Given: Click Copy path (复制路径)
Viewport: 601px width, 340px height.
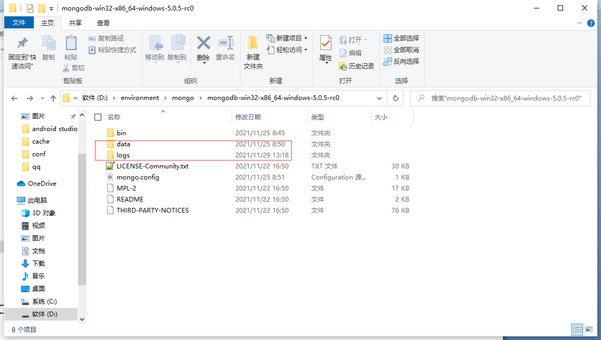Looking at the screenshot, I should pos(106,38).
